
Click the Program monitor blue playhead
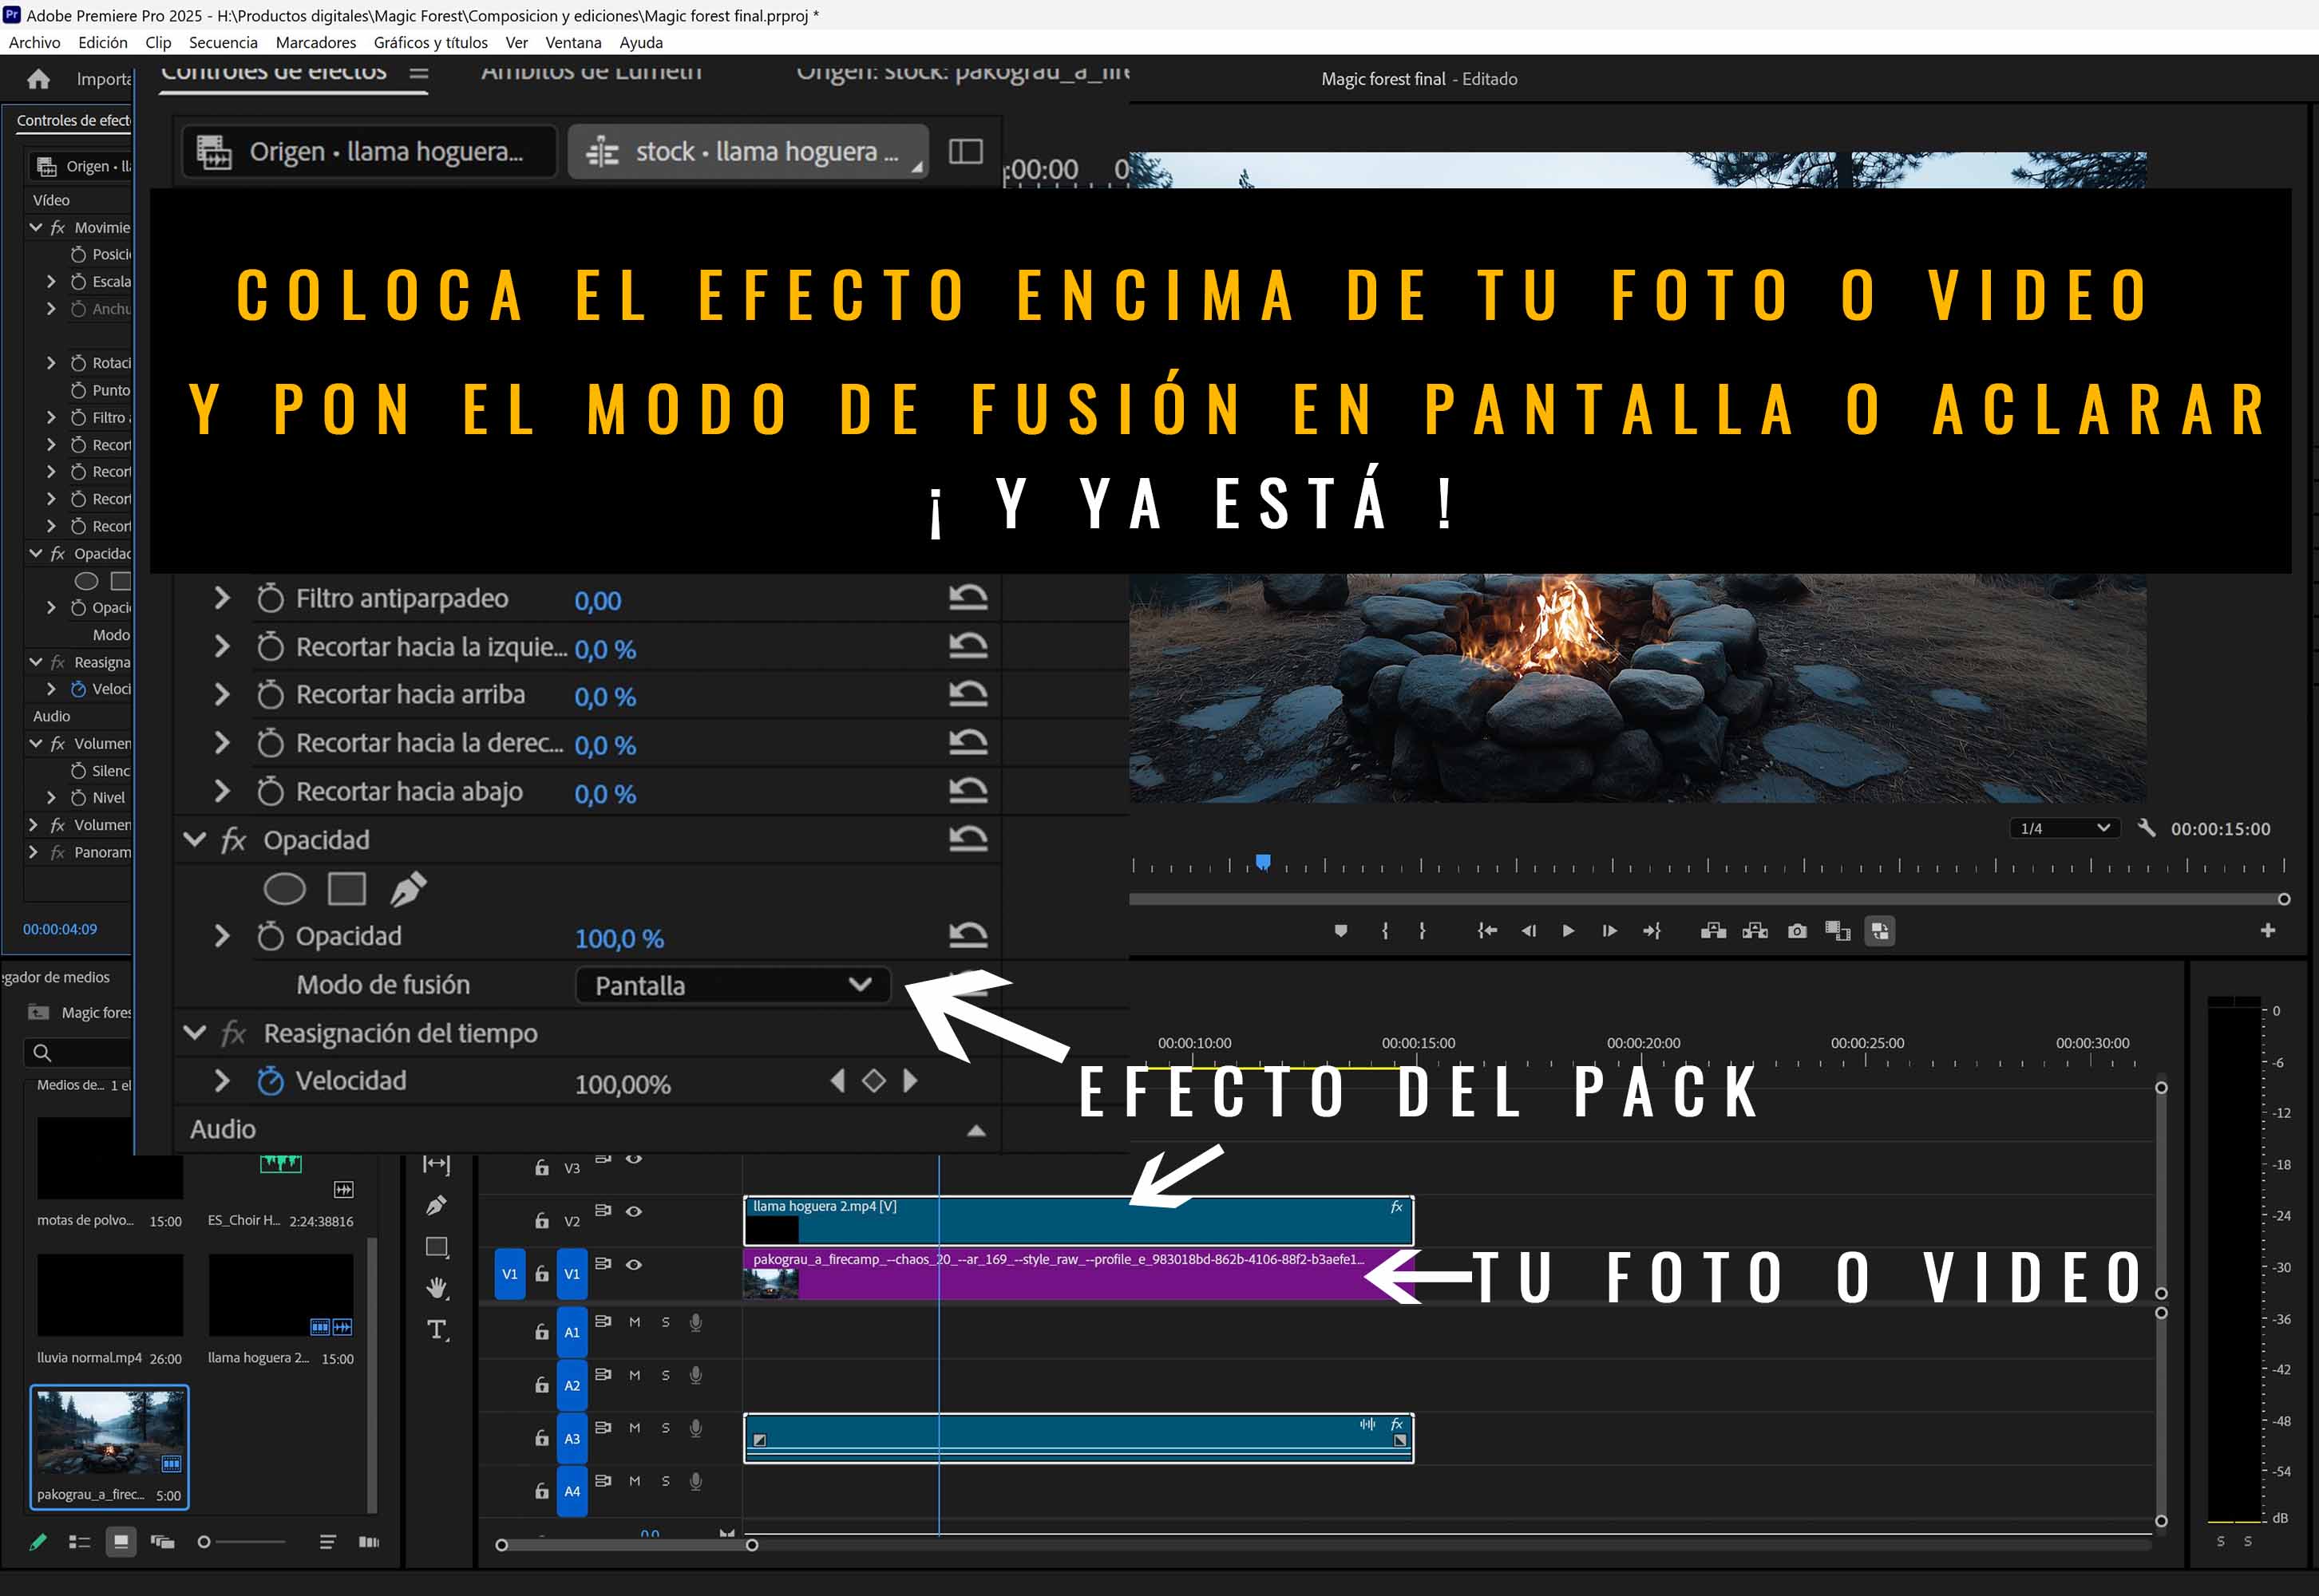click(1263, 862)
